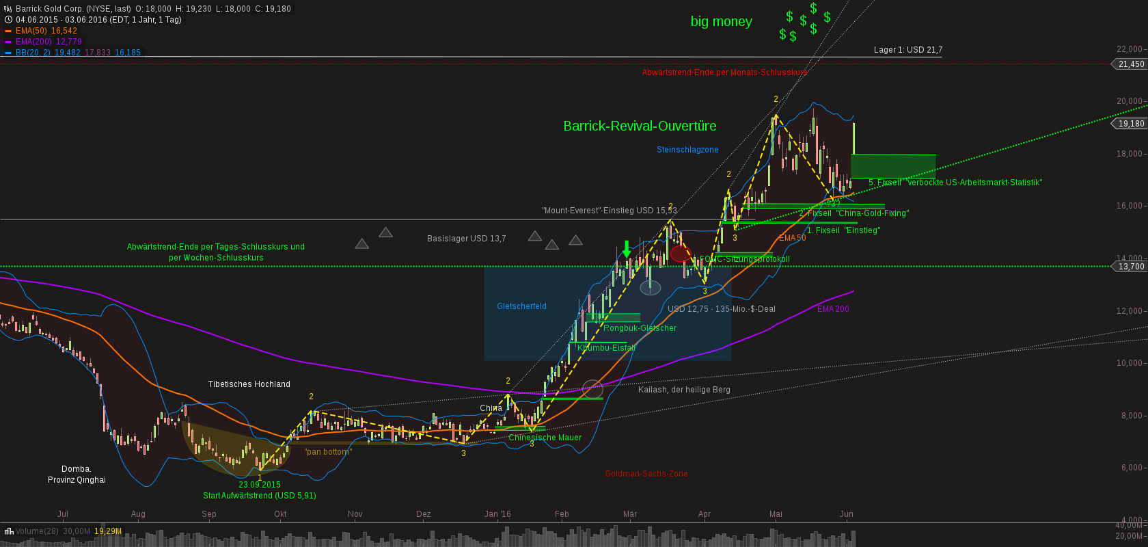
Task: Click the 'big money' annotation text
Action: [721, 21]
